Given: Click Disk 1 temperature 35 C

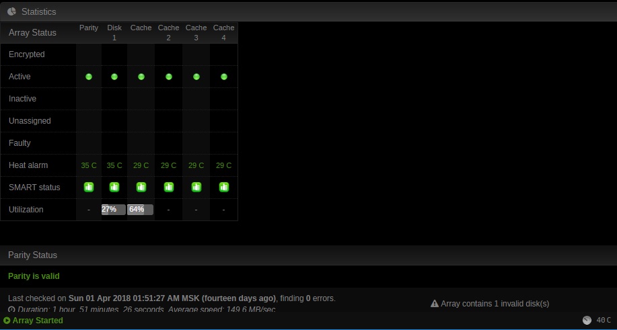Looking at the screenshot, I should click(114, 166).
